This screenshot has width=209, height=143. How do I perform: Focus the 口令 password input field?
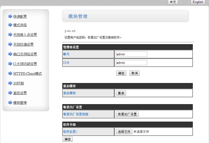tap(131, 63)
